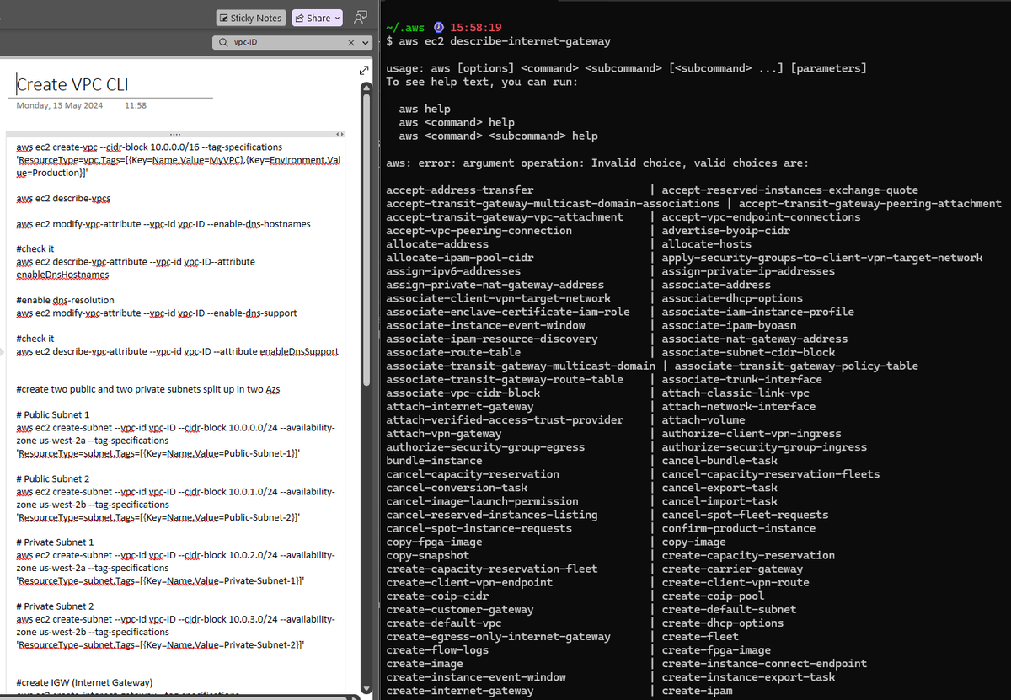The image size is (1011, 700).
Task: Click the 'aws: error: argument operation' terminal line
Action: click(597, 163)
